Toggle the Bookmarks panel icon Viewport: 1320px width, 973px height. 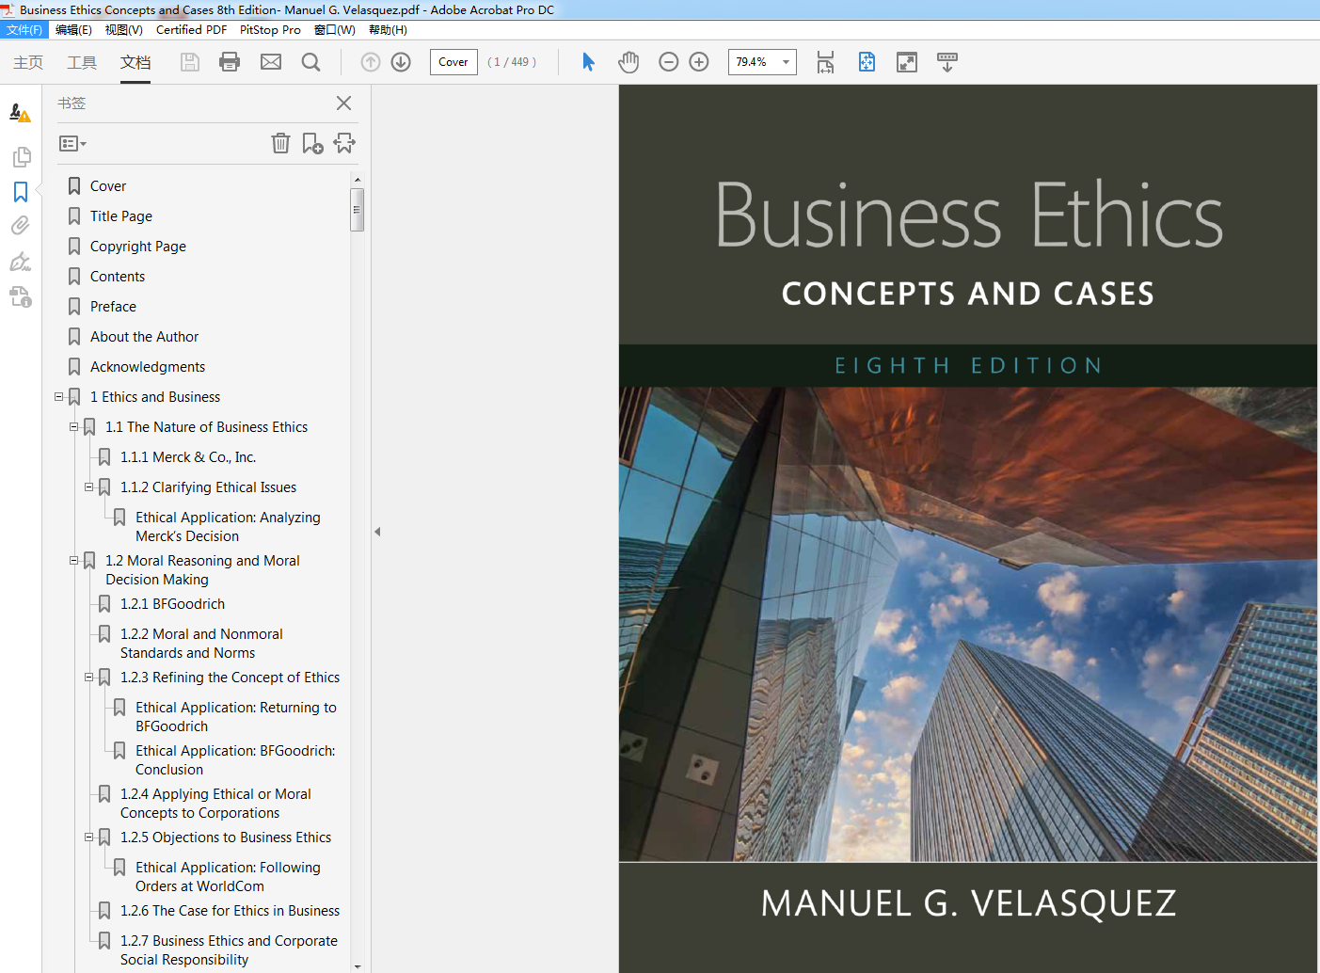(x=21, y=192)
